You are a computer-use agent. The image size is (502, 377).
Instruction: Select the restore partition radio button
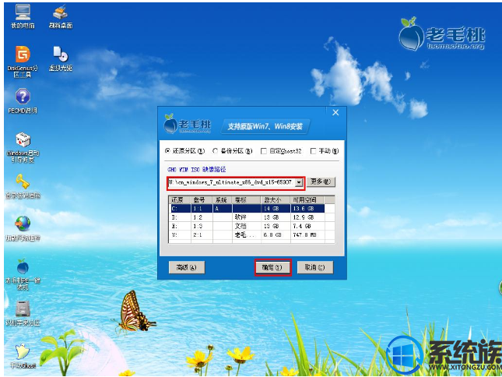[x=167, y=150]
